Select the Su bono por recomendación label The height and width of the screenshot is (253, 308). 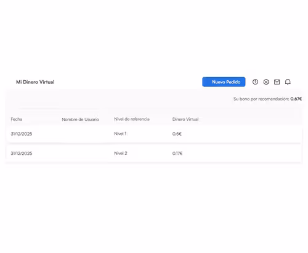click(x=261, y=99)
